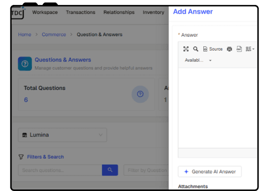The width and height of the screenshot is (269, 191).
Task: Expand the Availabl... dropdown in editor toolbar
Action: pyautogui.click(x=198, y=60)
